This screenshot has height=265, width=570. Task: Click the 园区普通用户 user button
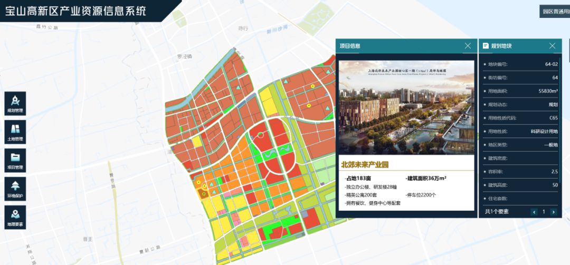pyautogui.click(x=555, y=11)
